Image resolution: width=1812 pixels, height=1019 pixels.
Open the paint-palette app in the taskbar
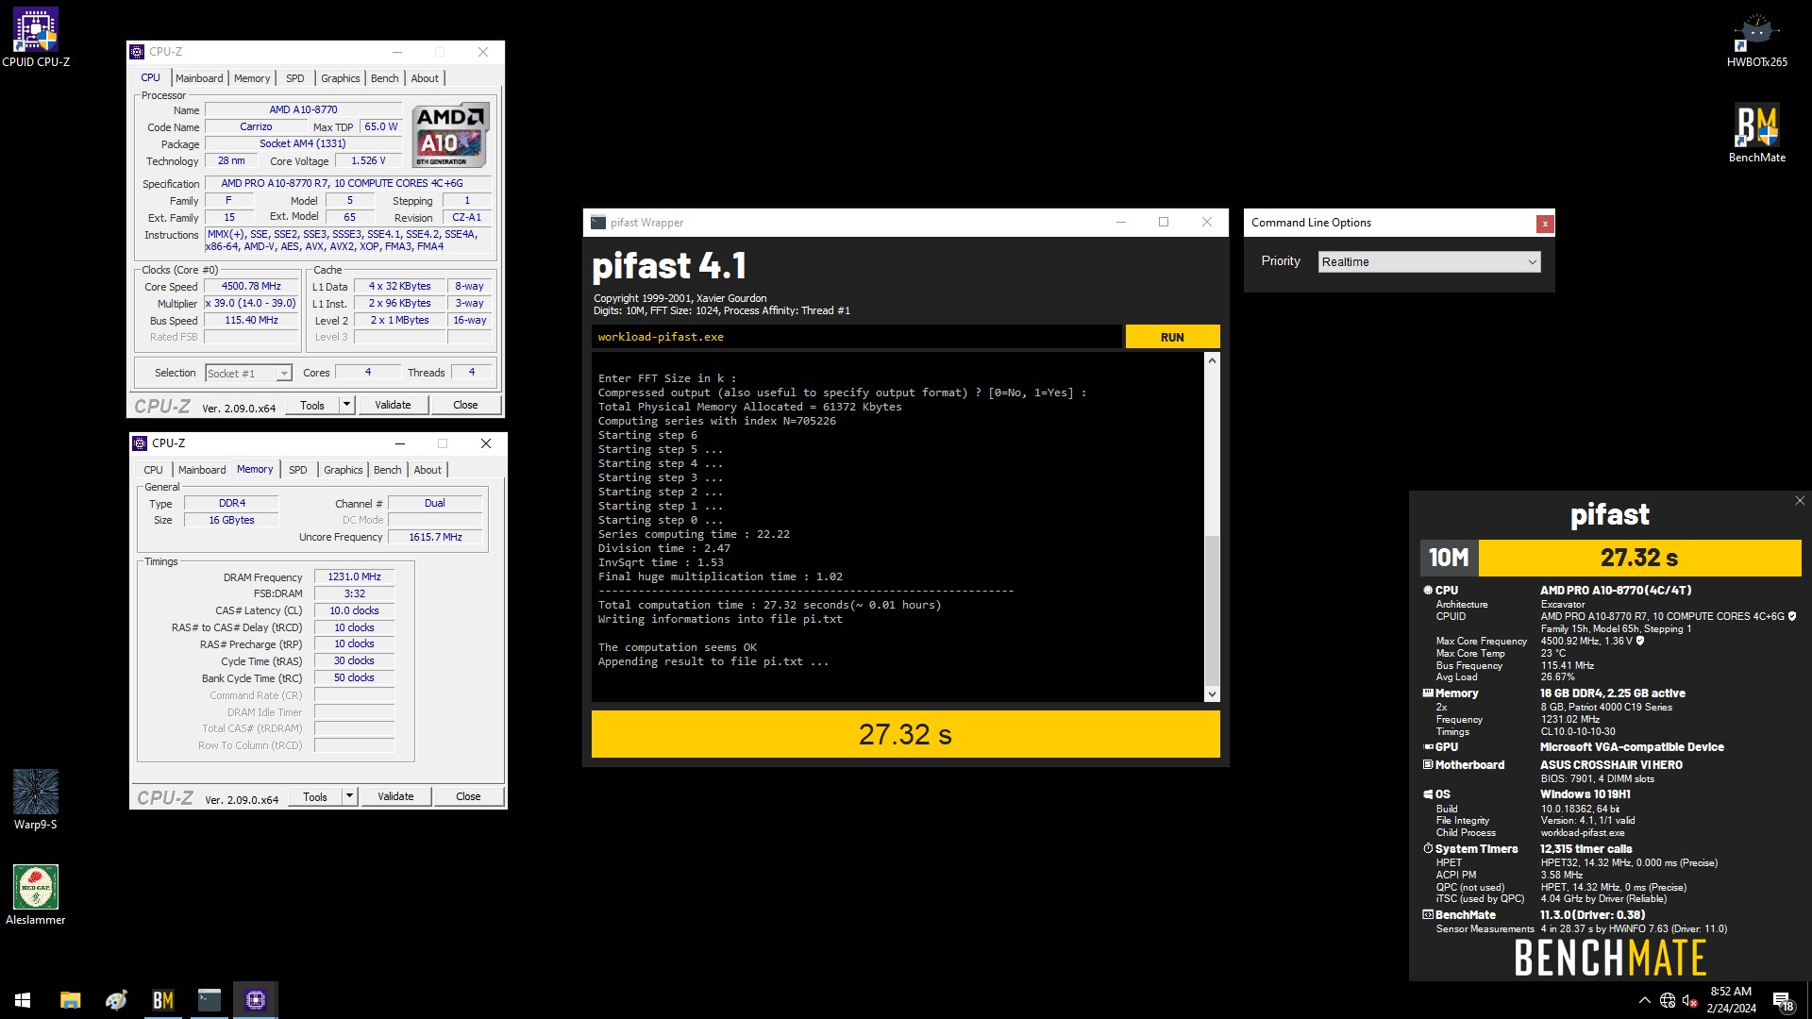click(x=116, y=1000)
